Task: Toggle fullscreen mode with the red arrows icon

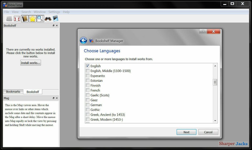Action: coord(17,19)
